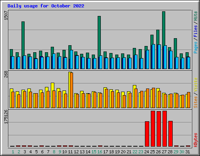
Task: Click day label 1 on the x-axis
Action: pos(13,152)
